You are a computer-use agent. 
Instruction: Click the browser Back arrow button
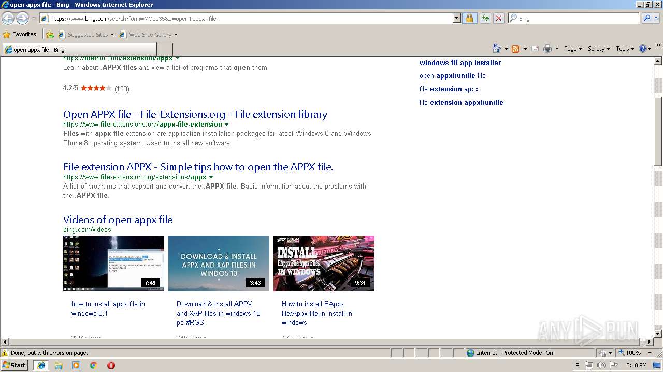coord(8,18)
